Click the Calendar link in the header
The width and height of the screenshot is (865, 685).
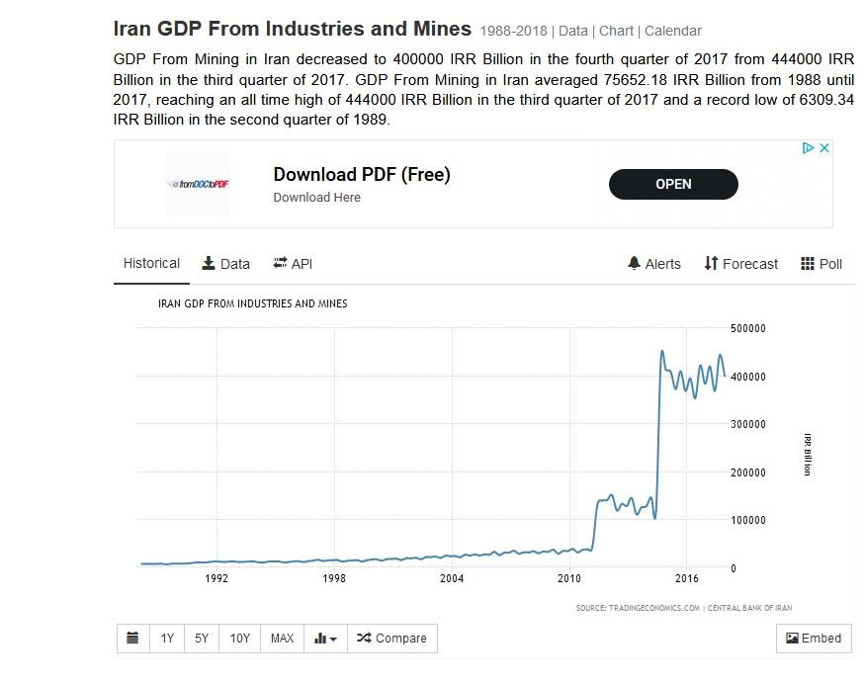point(673,31)
